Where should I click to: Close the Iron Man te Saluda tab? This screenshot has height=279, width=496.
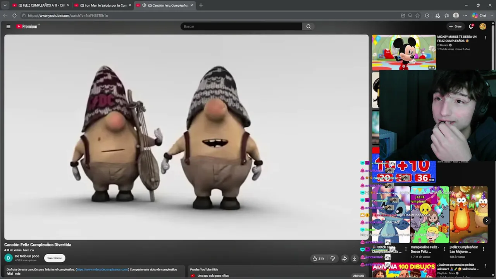130,5
